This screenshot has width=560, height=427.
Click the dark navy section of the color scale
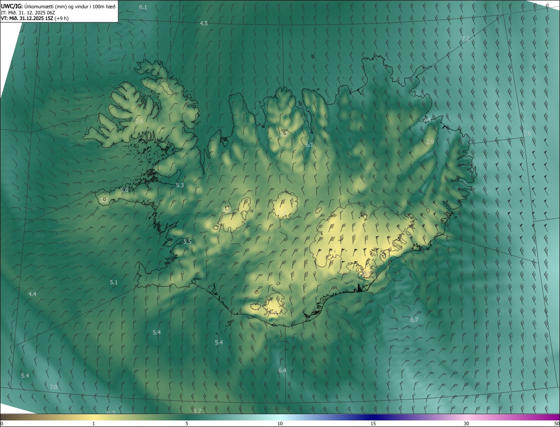click(x=373, y=417)
